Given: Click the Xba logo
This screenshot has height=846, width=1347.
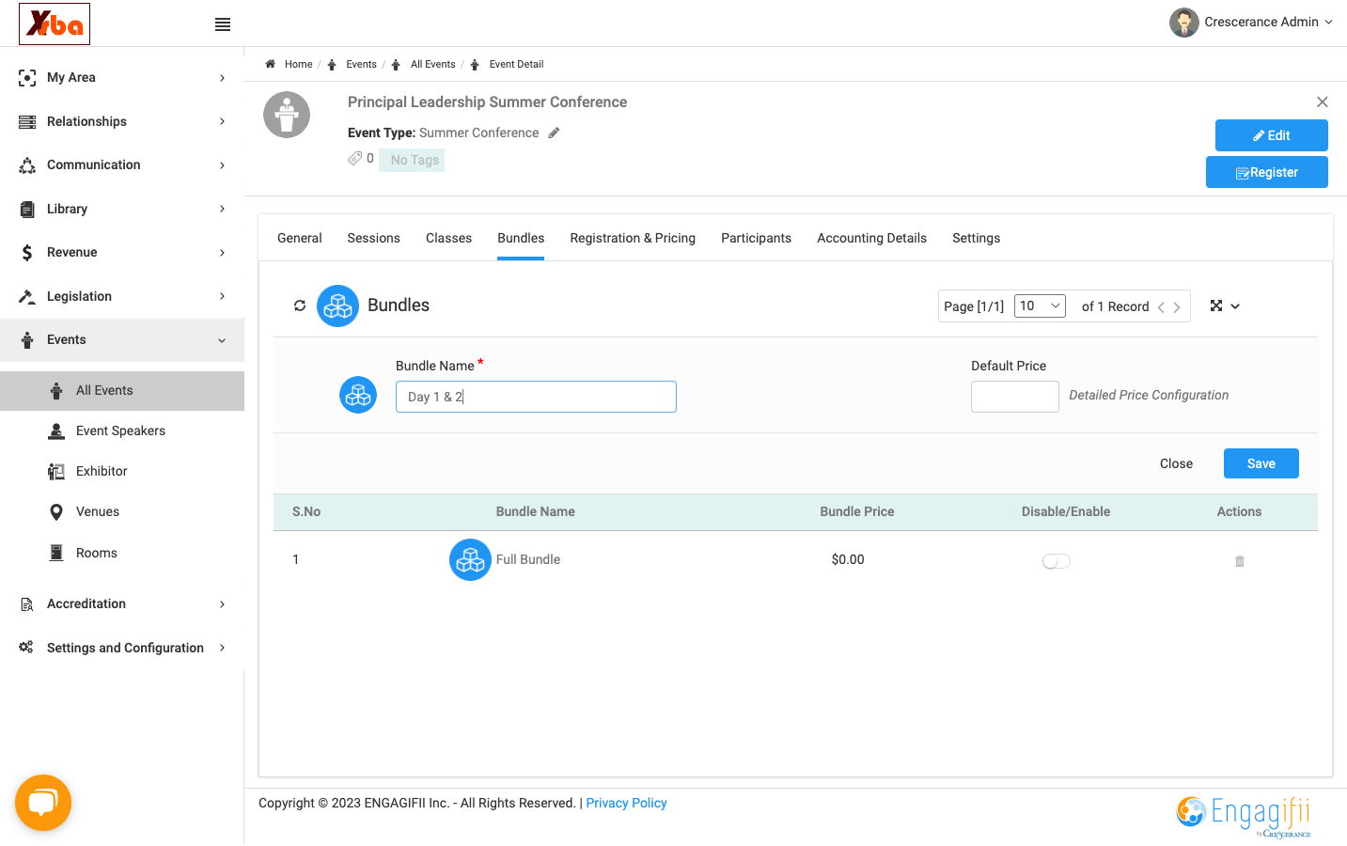Looking at the screenshot, I should point(55,23).
